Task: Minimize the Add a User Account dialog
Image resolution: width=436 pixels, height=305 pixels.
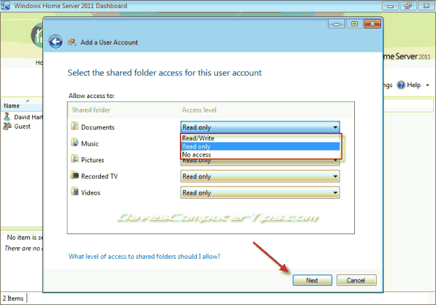Action: click(337, 24)
